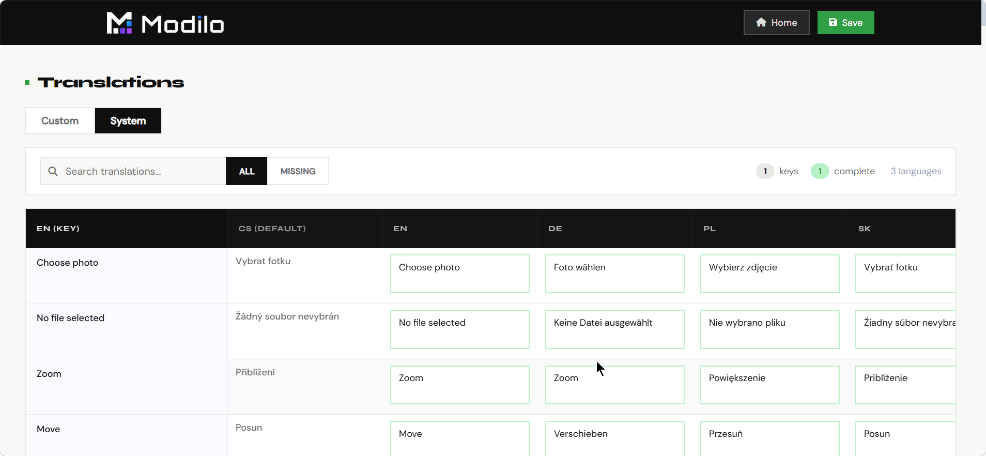This screenshot has width=986, height=456.
Task: Edit DE field Verschieben
Action: point(615,438)
